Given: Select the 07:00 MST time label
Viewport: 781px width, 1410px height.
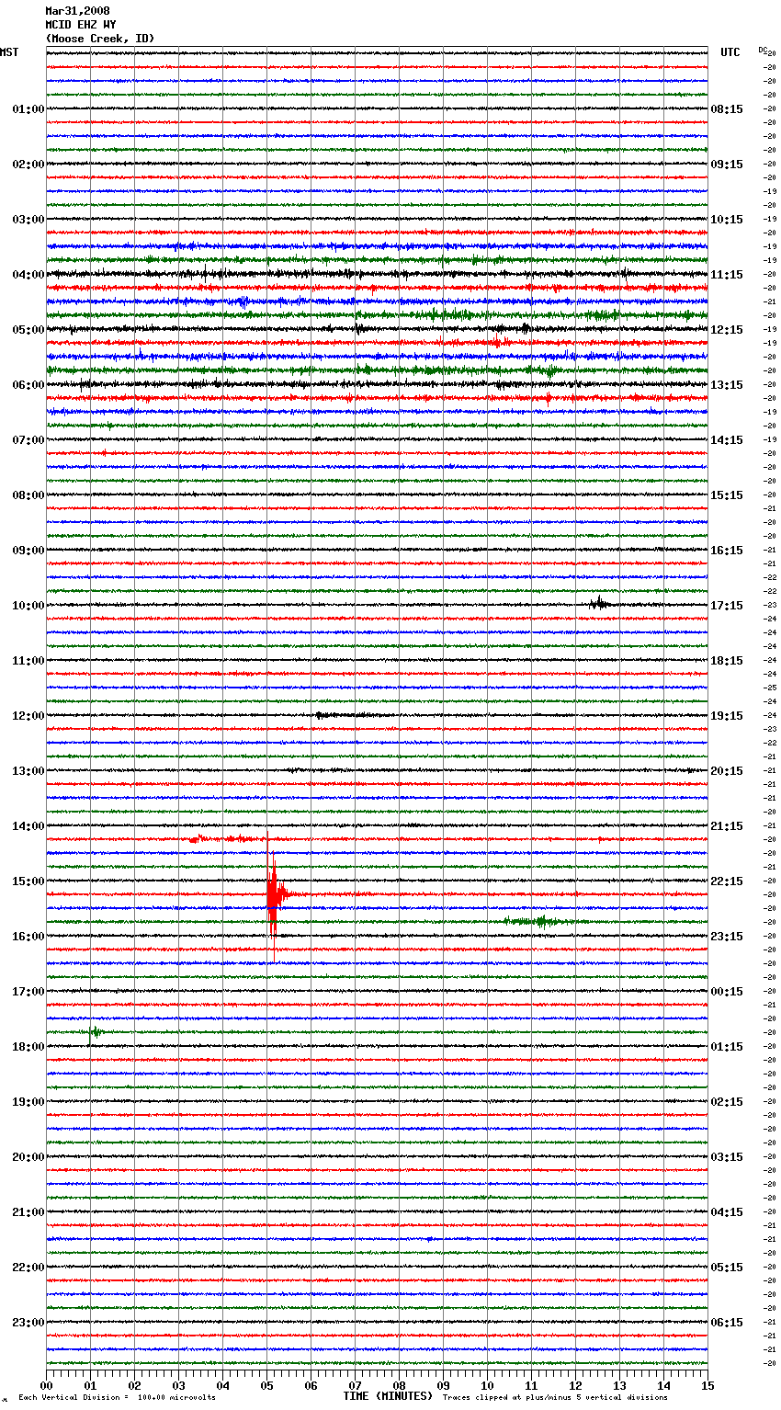Looking at the screenshot, I should coord(28,440).
